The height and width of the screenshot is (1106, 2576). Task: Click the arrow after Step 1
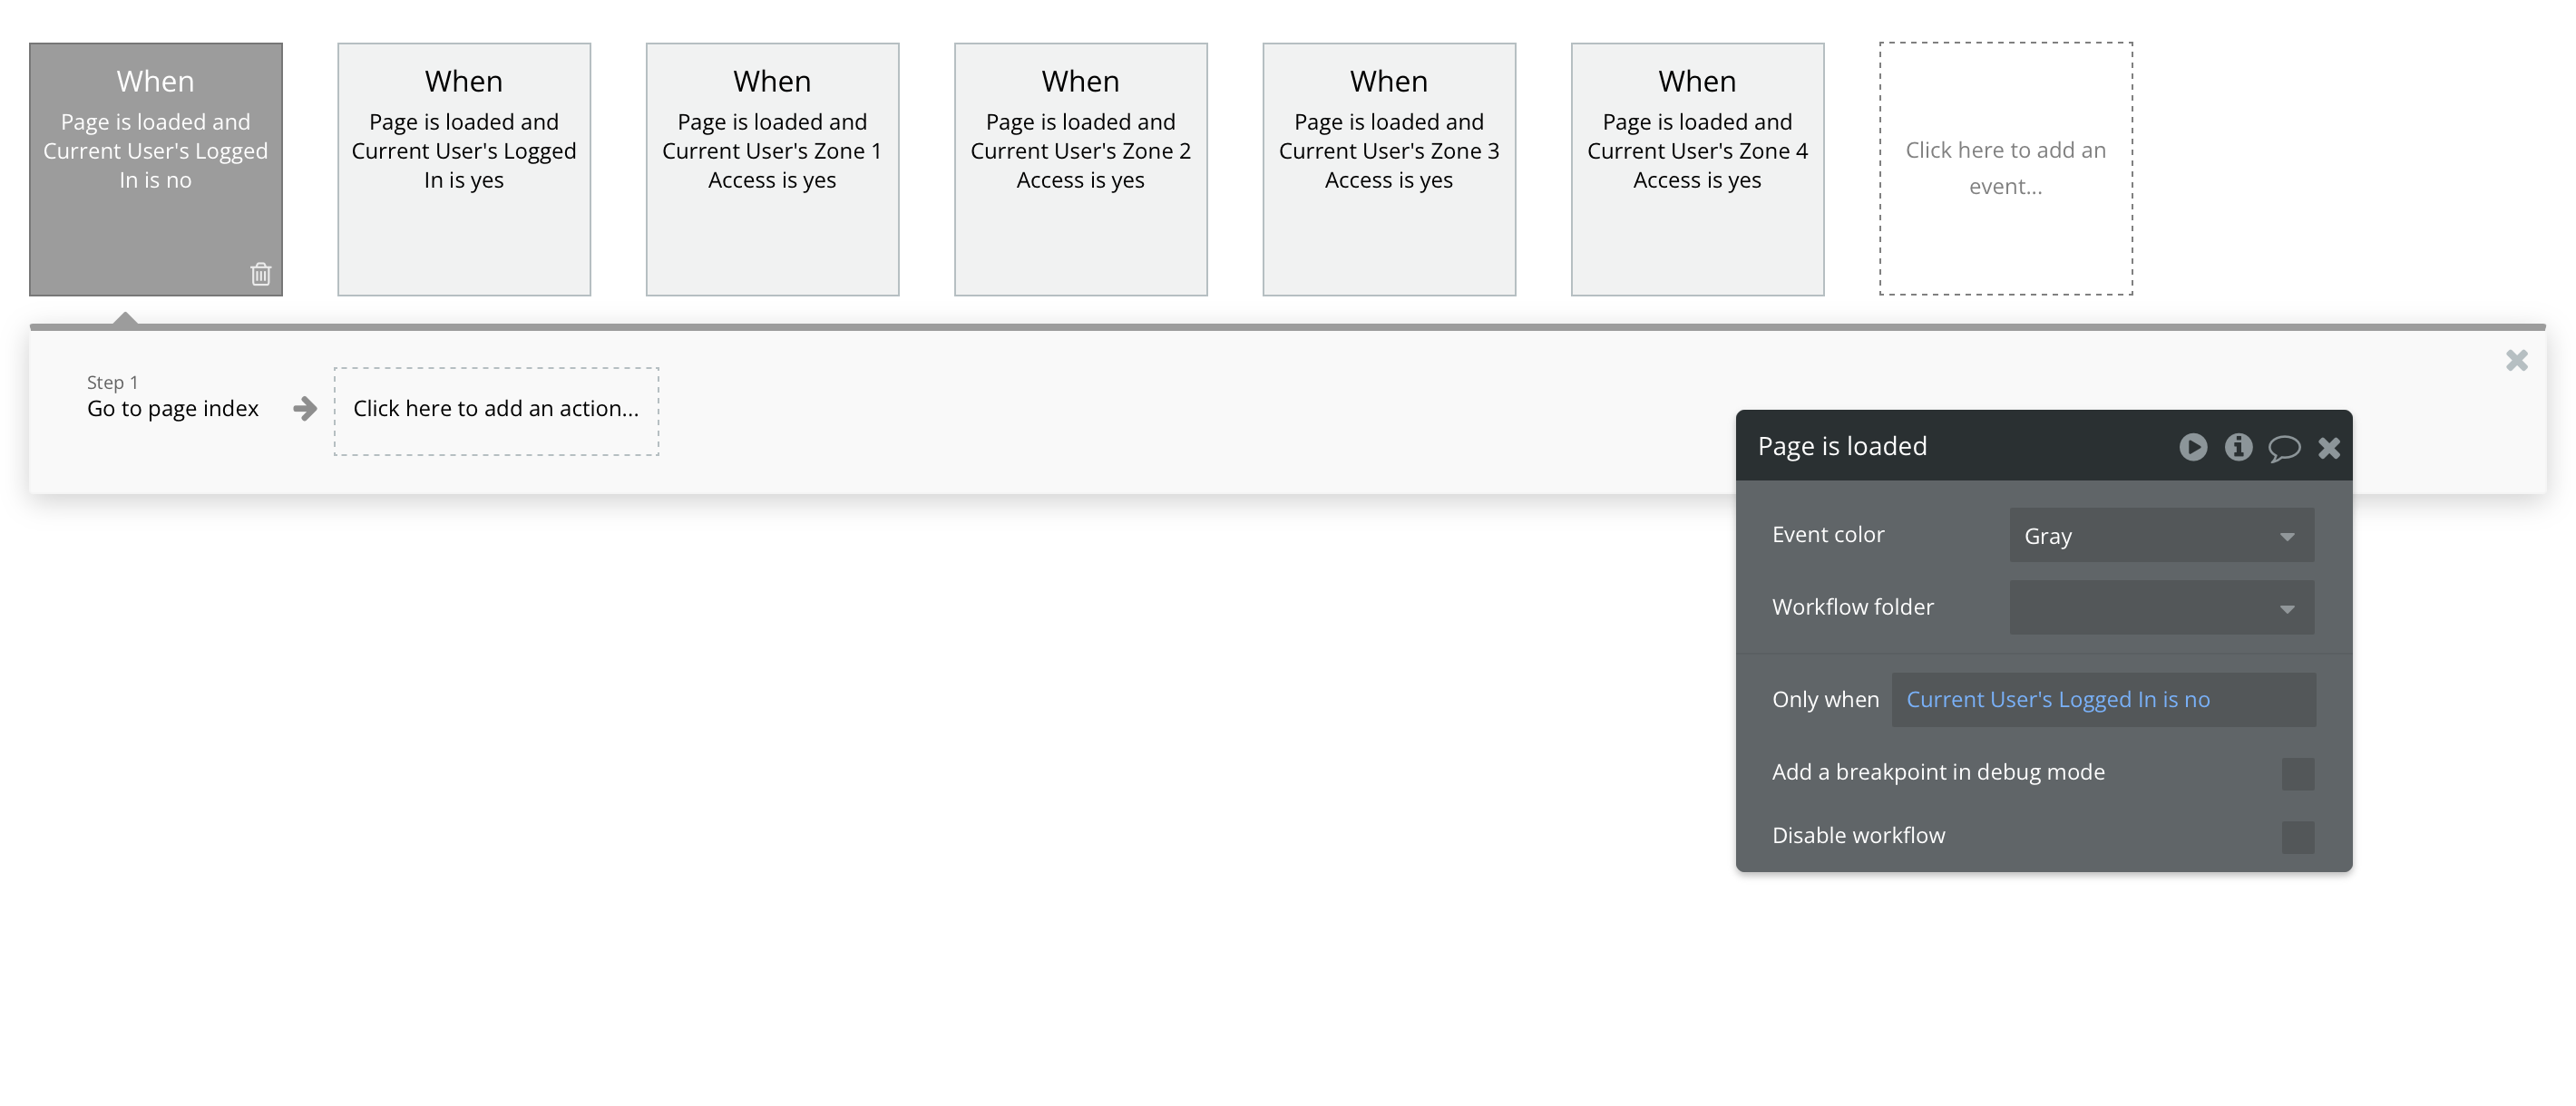pyautogui.click(x=305, y=409)
